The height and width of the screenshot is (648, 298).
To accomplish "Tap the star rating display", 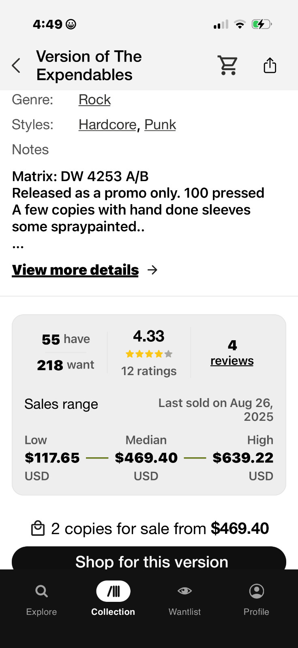I will coord(149,354).
